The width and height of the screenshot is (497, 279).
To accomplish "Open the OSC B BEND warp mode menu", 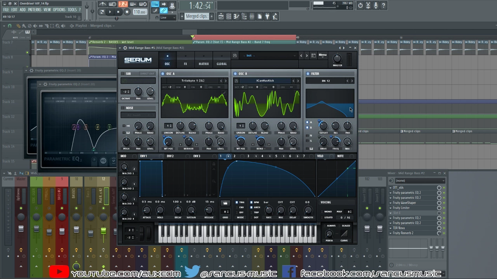I will 261,149.
